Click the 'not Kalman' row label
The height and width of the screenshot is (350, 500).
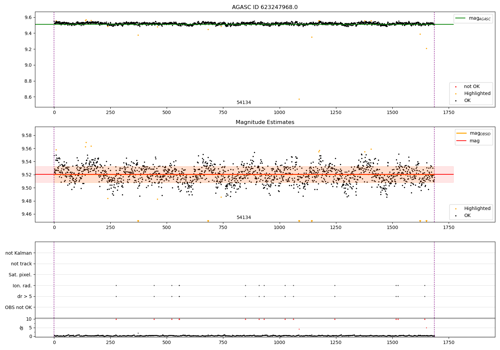tap(19, 253)
